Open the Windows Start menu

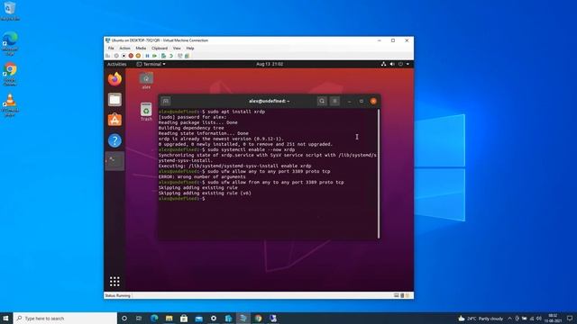point(6,318)
